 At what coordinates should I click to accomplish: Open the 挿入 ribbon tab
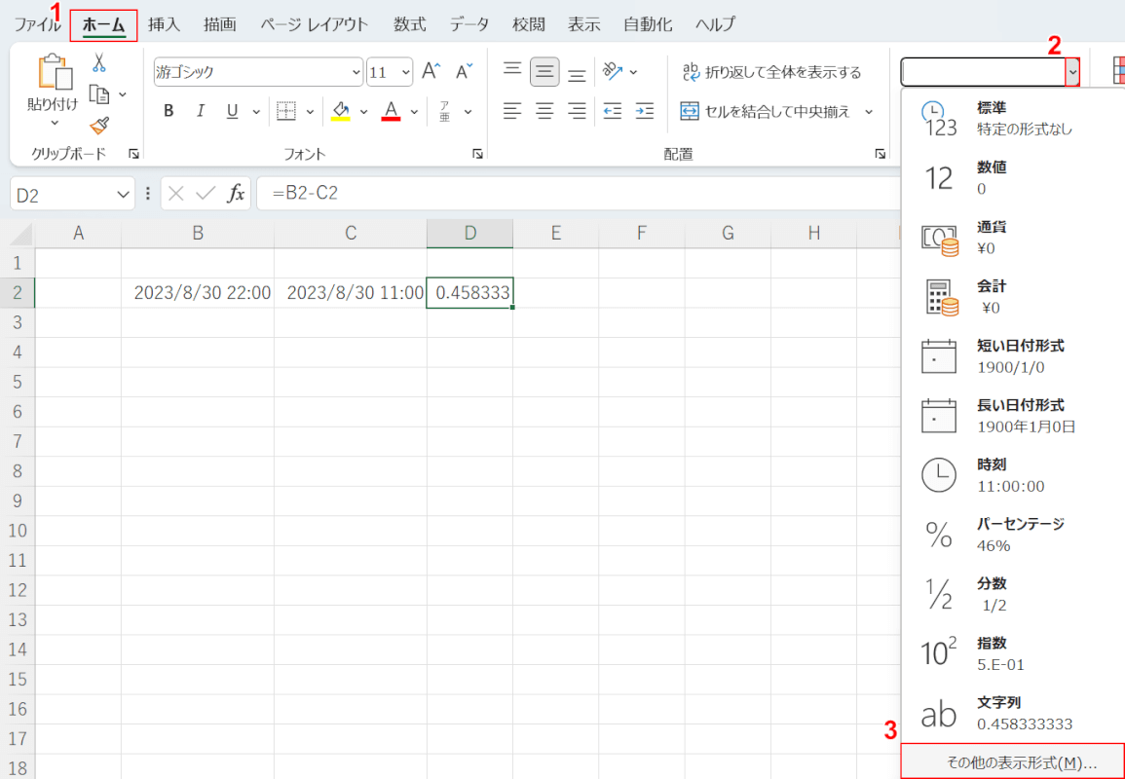(164, 24)
